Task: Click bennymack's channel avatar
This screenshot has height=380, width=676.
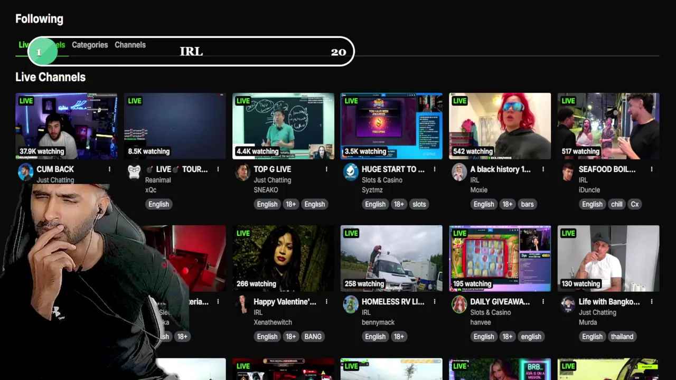Action: tap(351, 305)
